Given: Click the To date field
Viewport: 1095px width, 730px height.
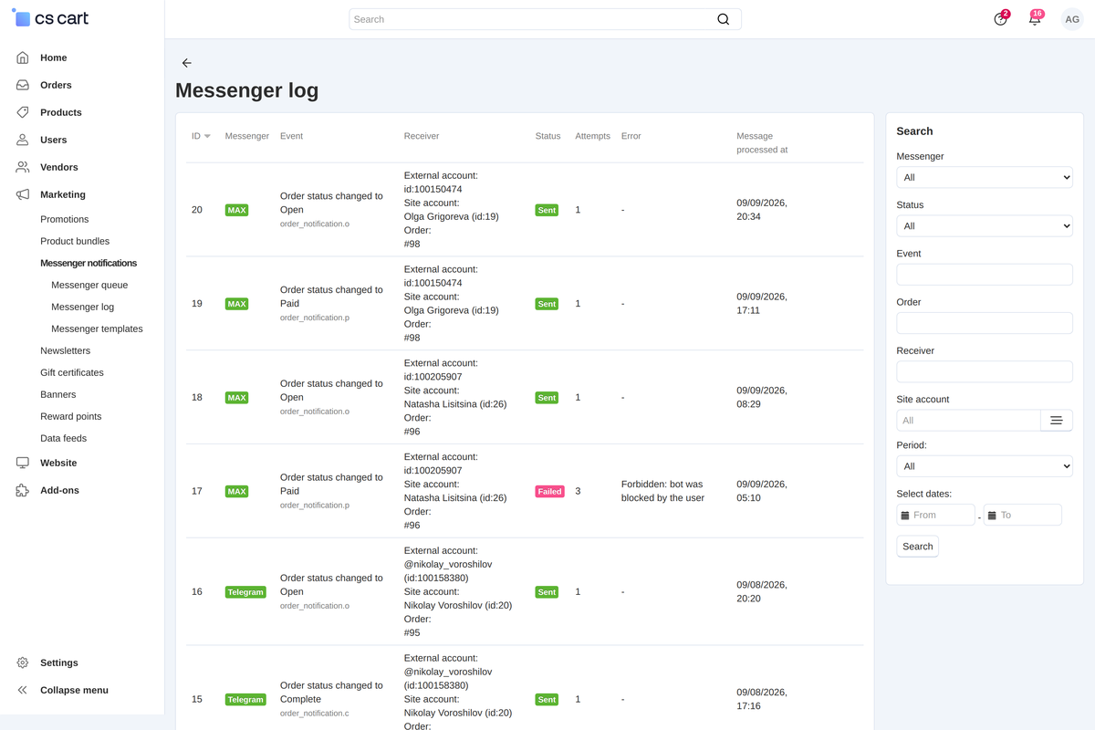Looking at the screenshot, I should (x=1023, y=516).
